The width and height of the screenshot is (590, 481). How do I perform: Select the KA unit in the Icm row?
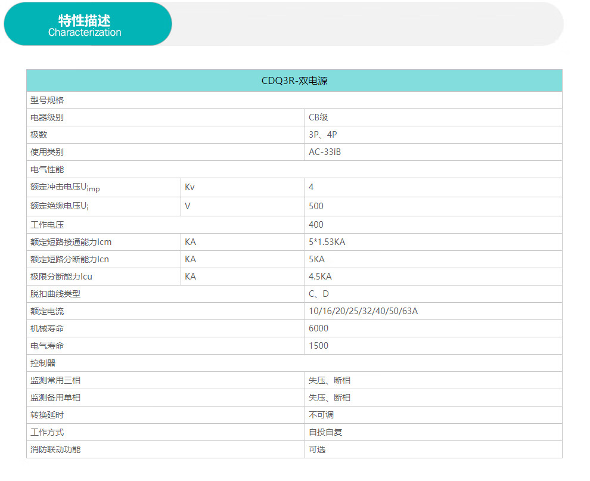click(x=190, y=242)
